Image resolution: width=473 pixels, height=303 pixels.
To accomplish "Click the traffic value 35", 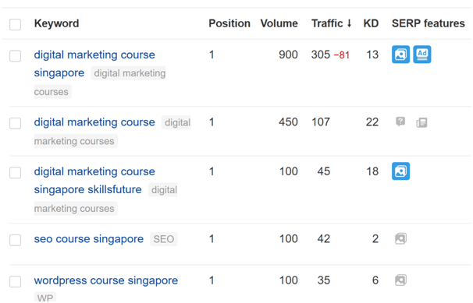I will [x=323, y=280].
